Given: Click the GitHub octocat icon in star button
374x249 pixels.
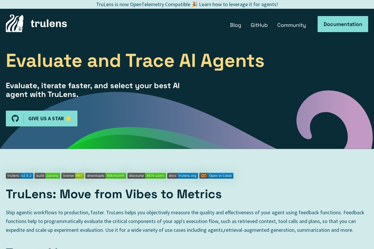Looking at the screenshot, I should [15, 119].
